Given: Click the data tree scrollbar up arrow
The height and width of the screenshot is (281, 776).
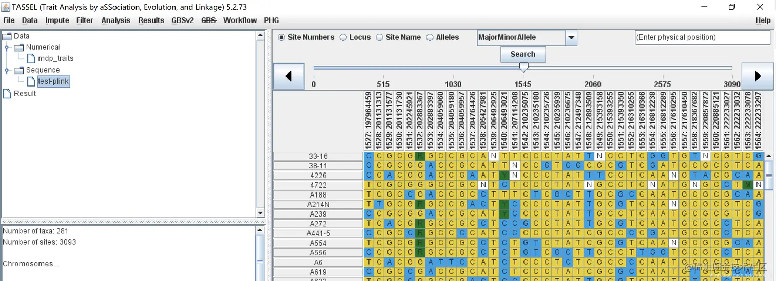Looking at the screenshot, I should point(260,35).
